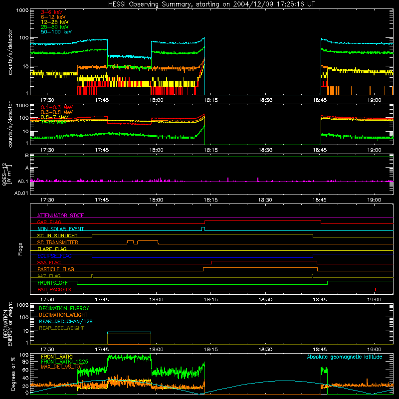Click the REAR_DEC_WEIGHT legend entry

[61, 328]
